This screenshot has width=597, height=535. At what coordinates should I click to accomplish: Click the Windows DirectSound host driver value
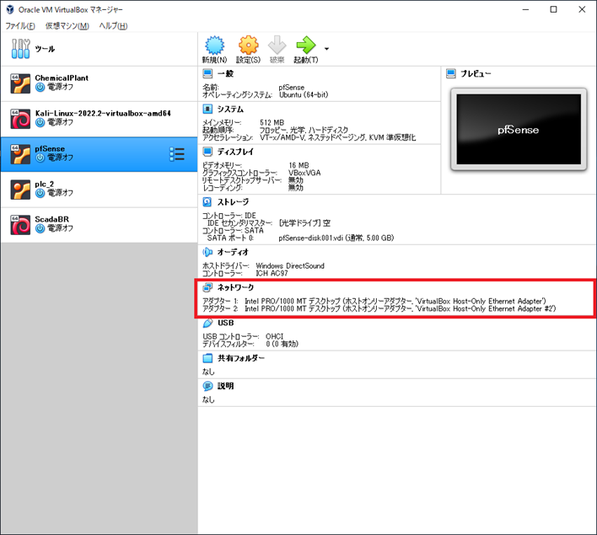pos(290,265)
